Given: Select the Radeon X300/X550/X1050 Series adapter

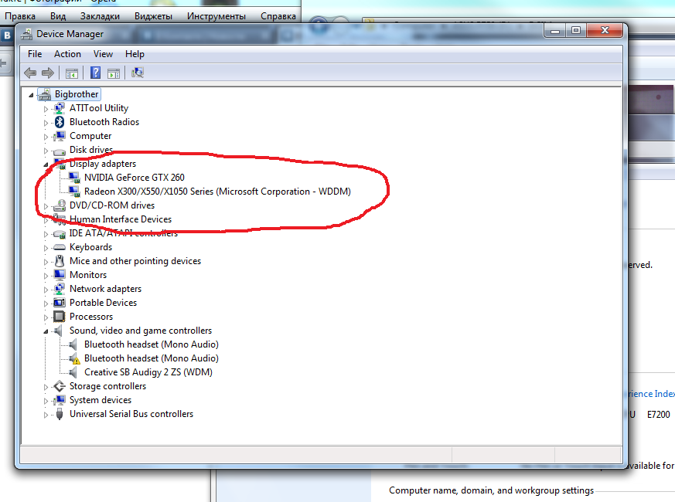Looking at the screenshot, I should [217, 191].
